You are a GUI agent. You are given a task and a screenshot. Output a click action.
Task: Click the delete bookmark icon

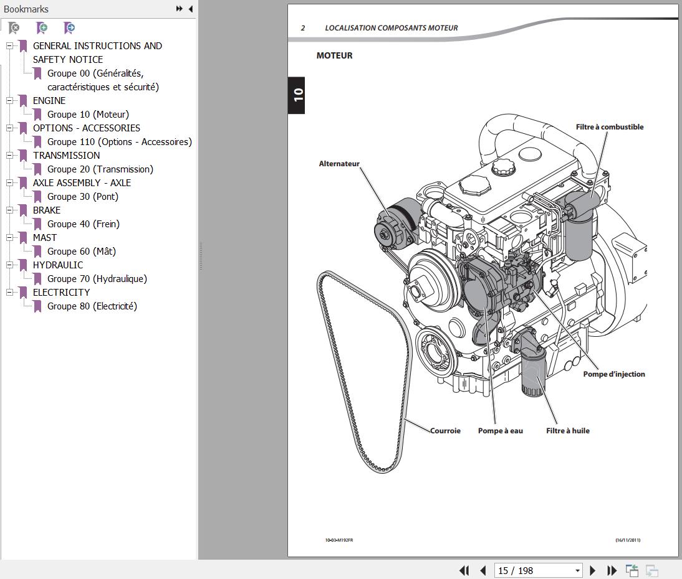14,28
